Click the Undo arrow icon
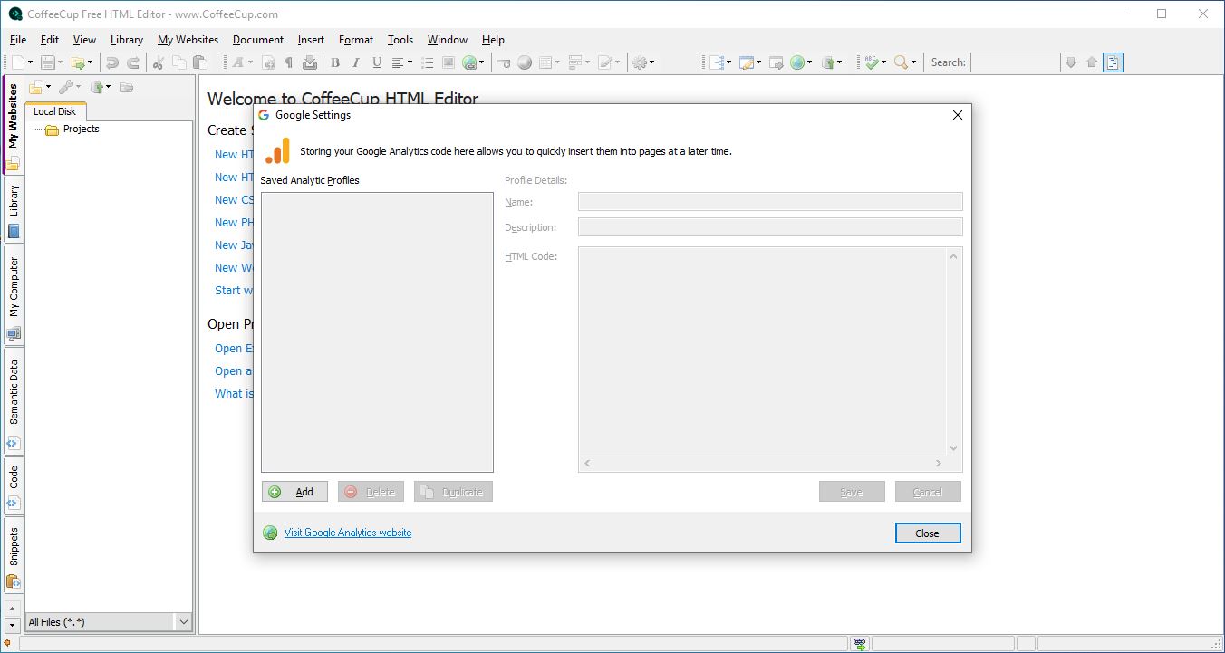 pyautogui.click(x=111, y=62)
